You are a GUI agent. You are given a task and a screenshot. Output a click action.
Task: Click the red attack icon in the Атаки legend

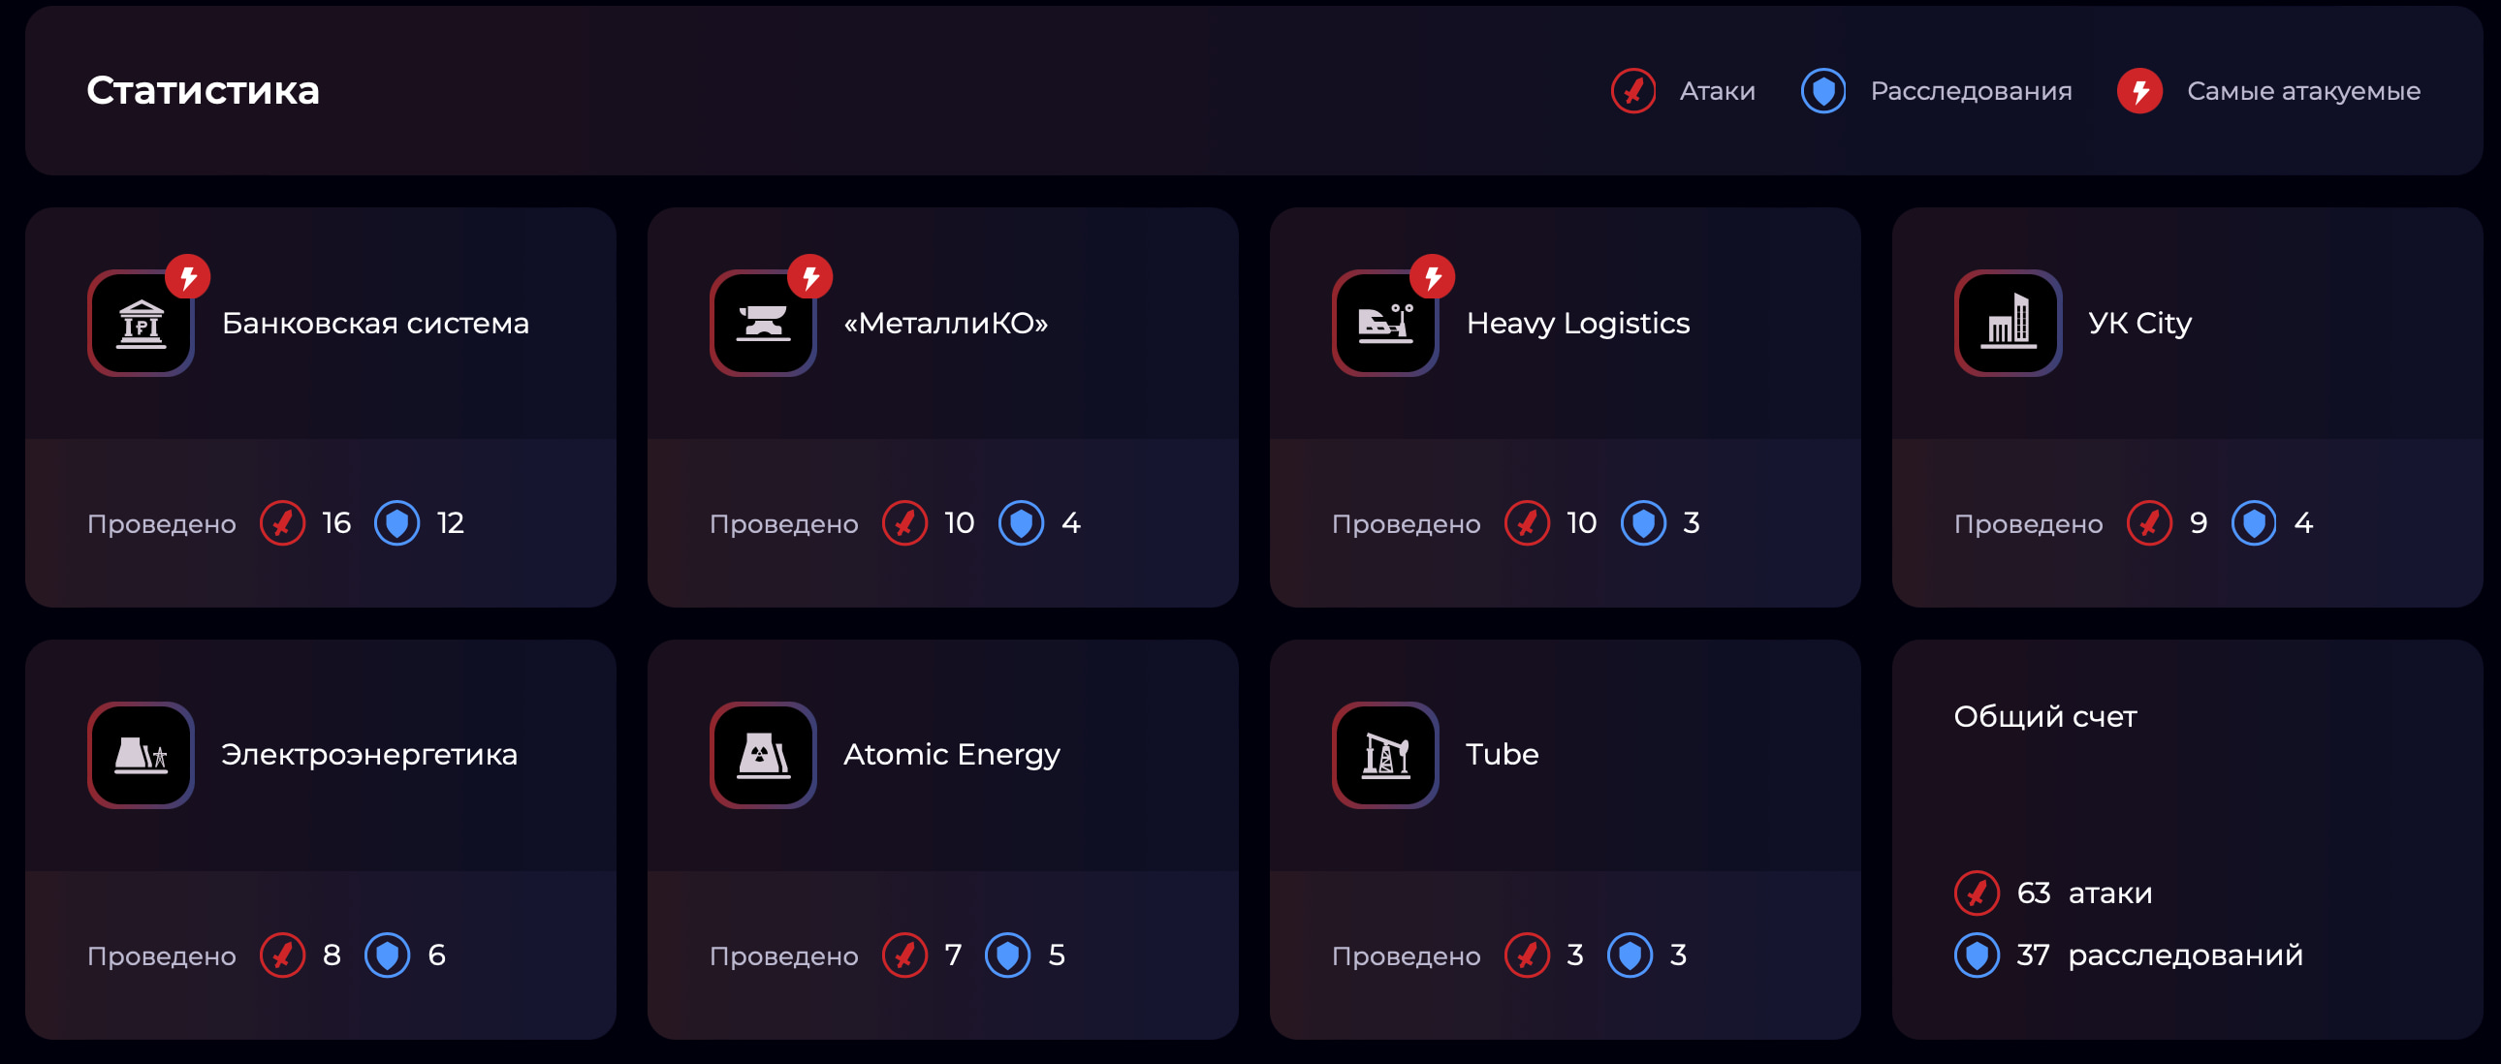[1634, 91]
